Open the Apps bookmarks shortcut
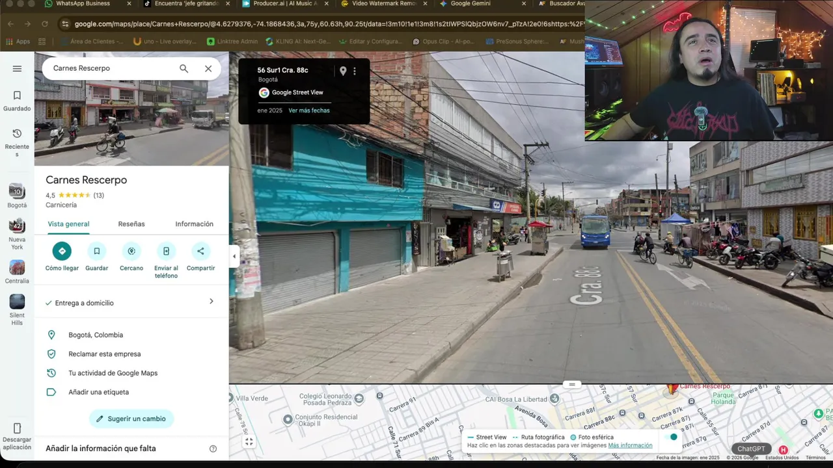The image size is (833, 468). (x=18, y=42)
